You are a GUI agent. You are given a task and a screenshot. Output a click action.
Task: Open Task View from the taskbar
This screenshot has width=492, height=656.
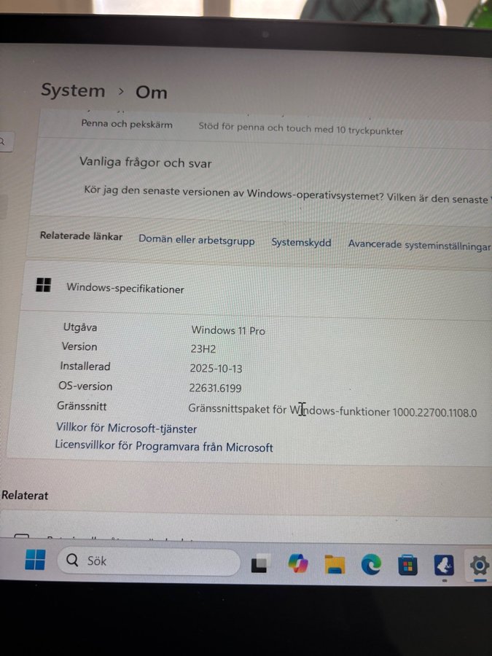(259, 564)
